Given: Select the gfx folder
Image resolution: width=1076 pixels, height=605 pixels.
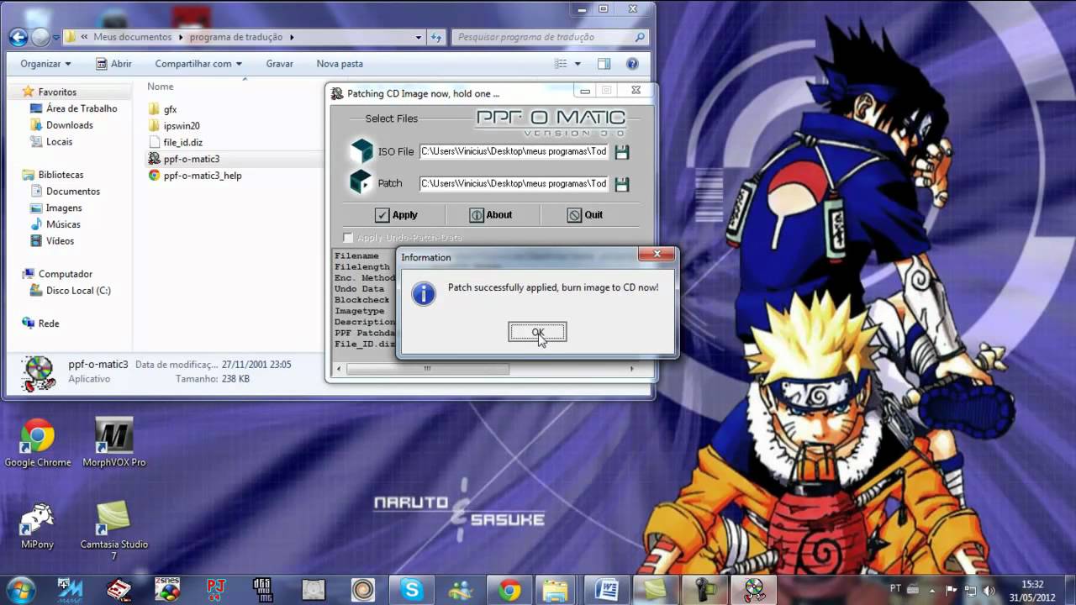Looking at the screenshot, I should coord(170,109).
